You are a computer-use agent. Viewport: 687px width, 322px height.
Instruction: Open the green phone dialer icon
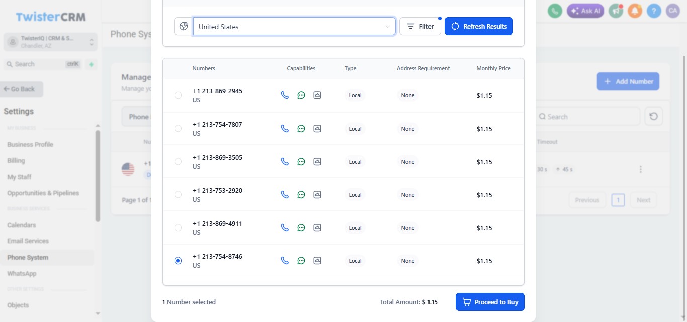click(555, 11)
